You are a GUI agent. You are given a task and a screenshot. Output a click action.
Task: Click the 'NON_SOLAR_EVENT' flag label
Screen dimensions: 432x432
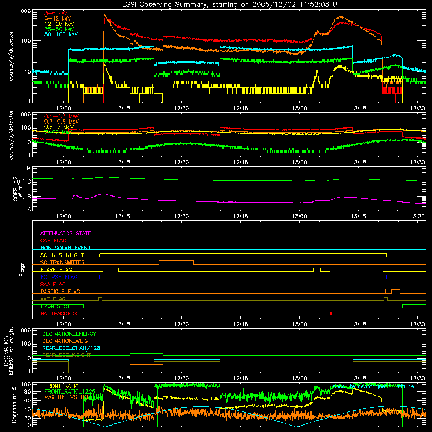(65, 248)
